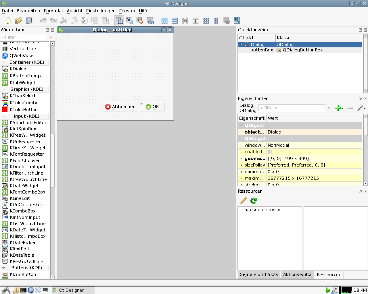
Task: Open the Ansicht menu
Action: click(x=75, y=11)
